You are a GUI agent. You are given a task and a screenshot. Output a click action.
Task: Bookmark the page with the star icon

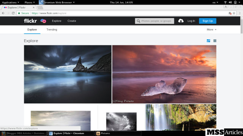tap(234, 13)
